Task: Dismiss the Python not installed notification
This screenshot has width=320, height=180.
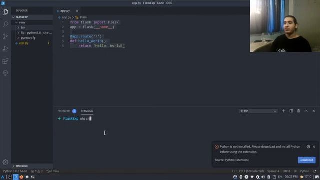Action: [x=314, y=147]
